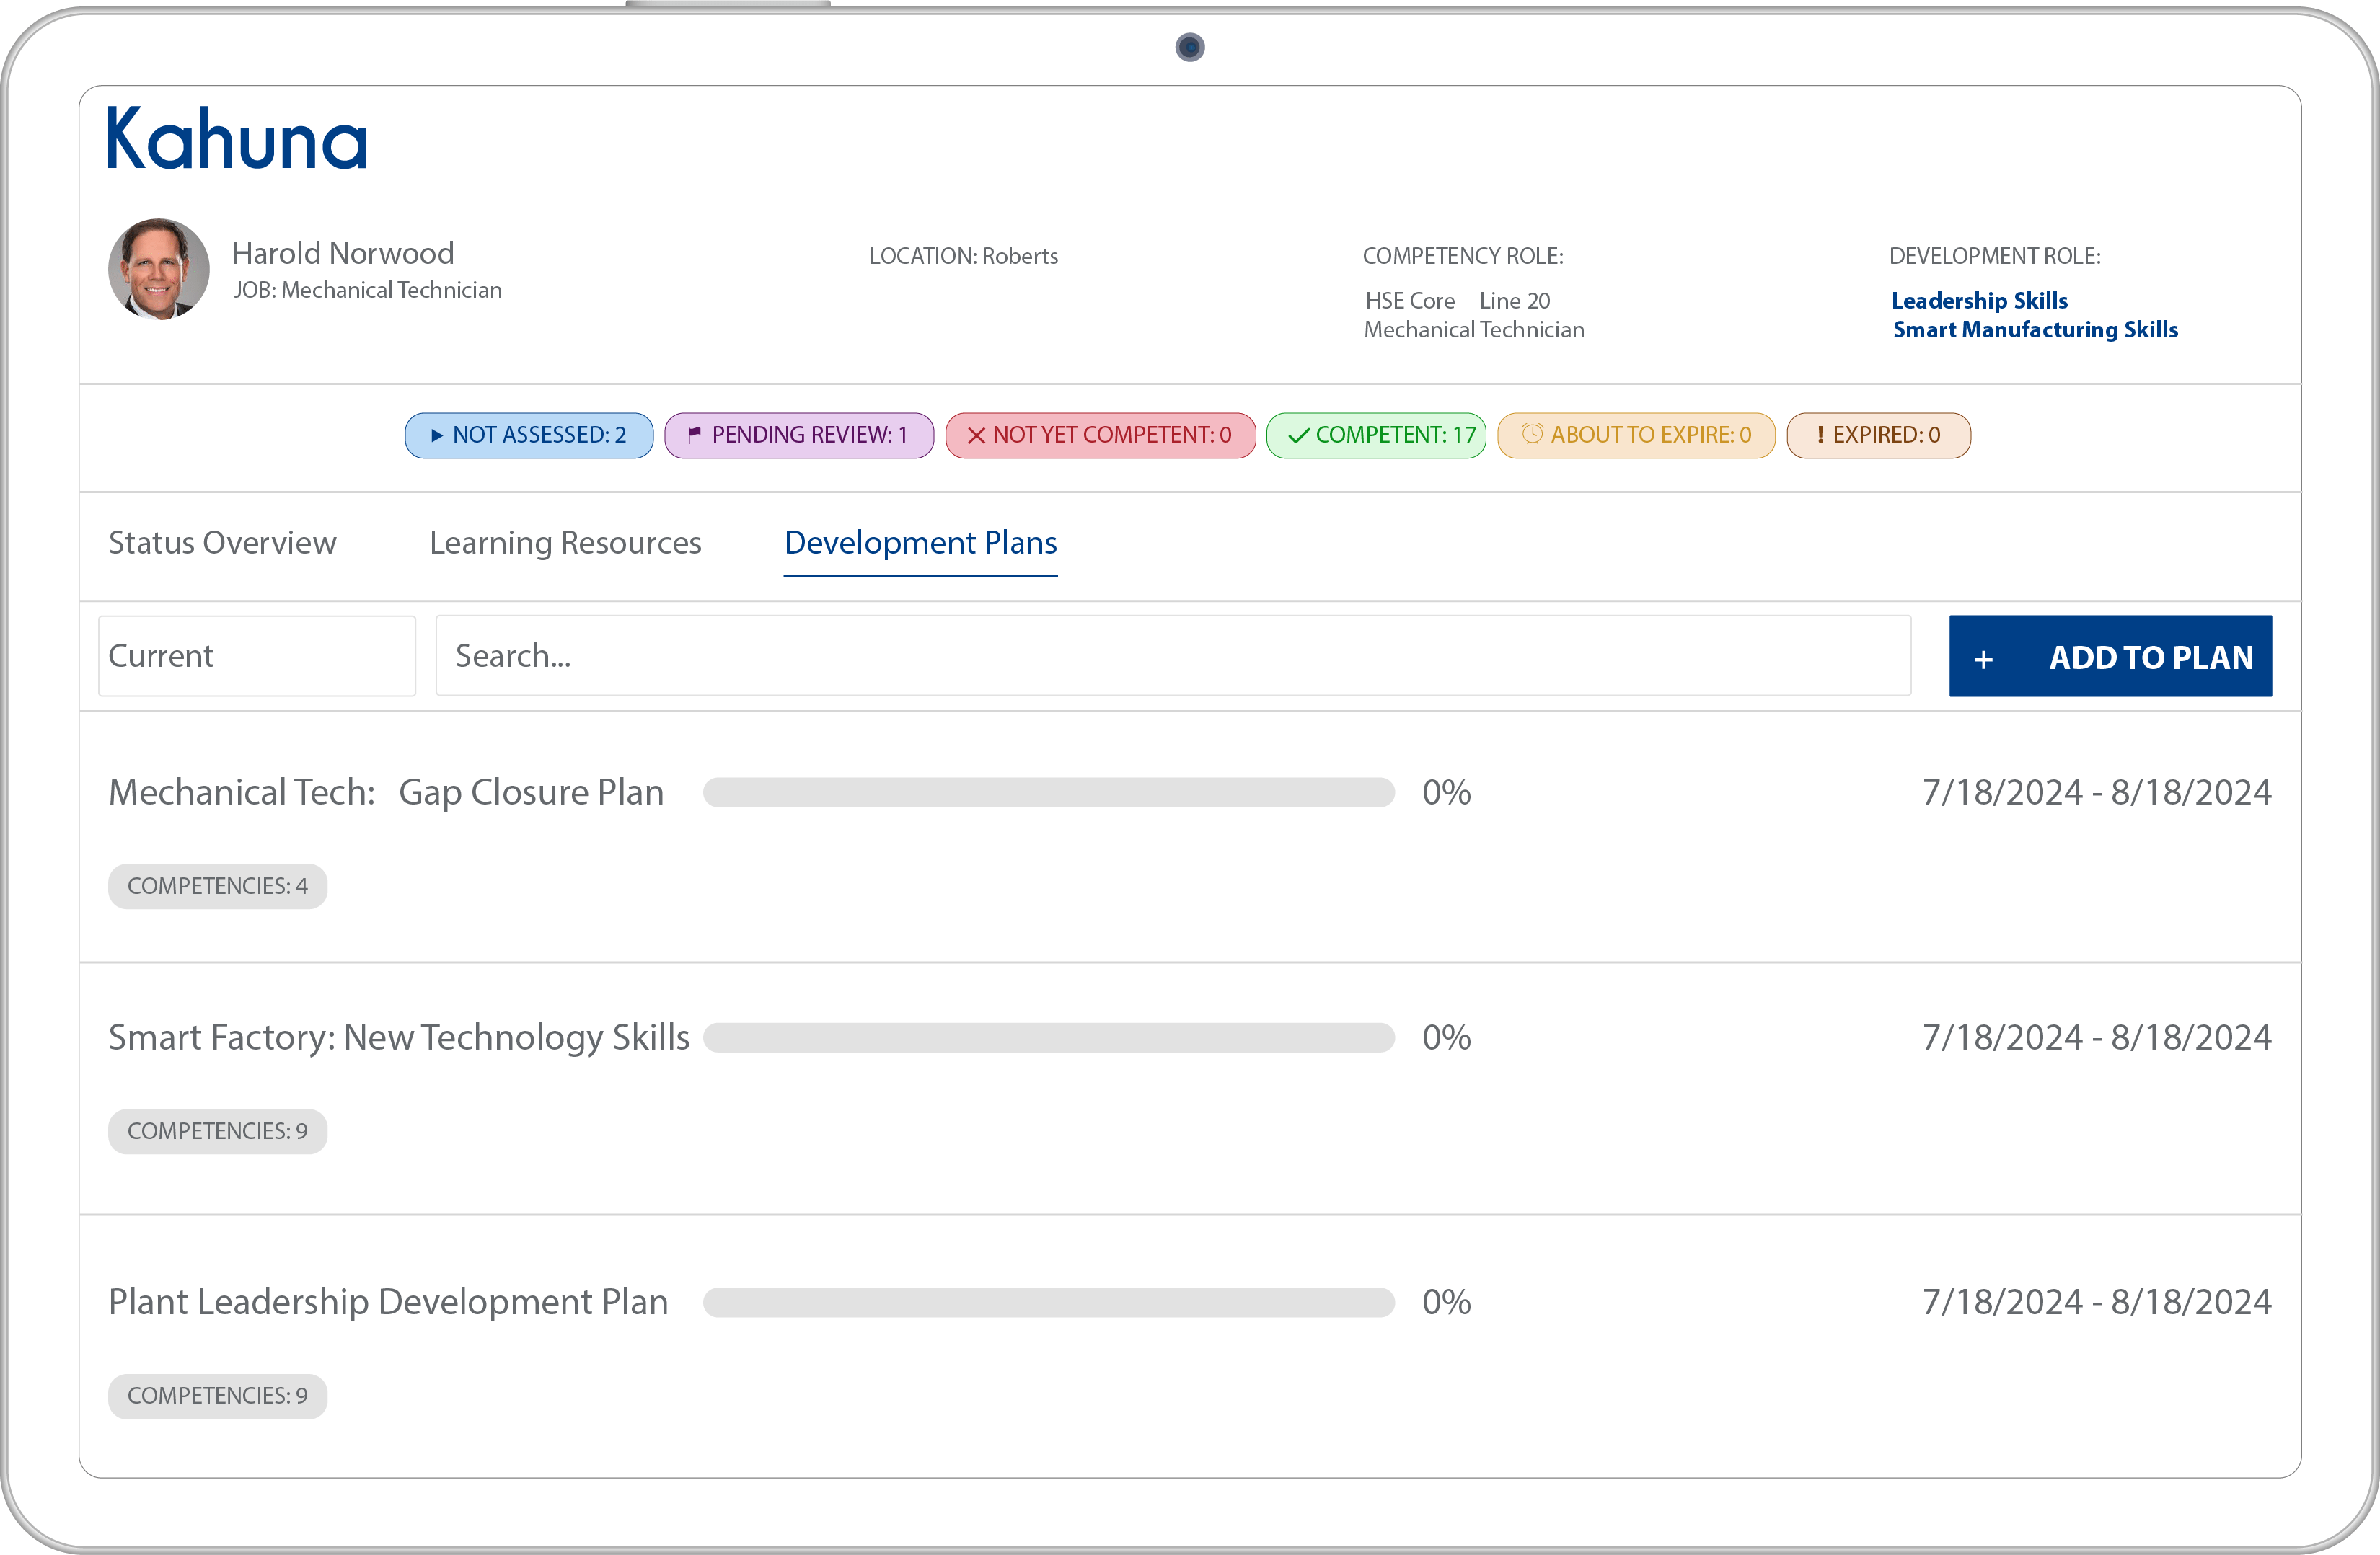Click the Smart Factory plan progress bar
The height and width of the screenshot is (1555, 2380).
point(1048,1037)
